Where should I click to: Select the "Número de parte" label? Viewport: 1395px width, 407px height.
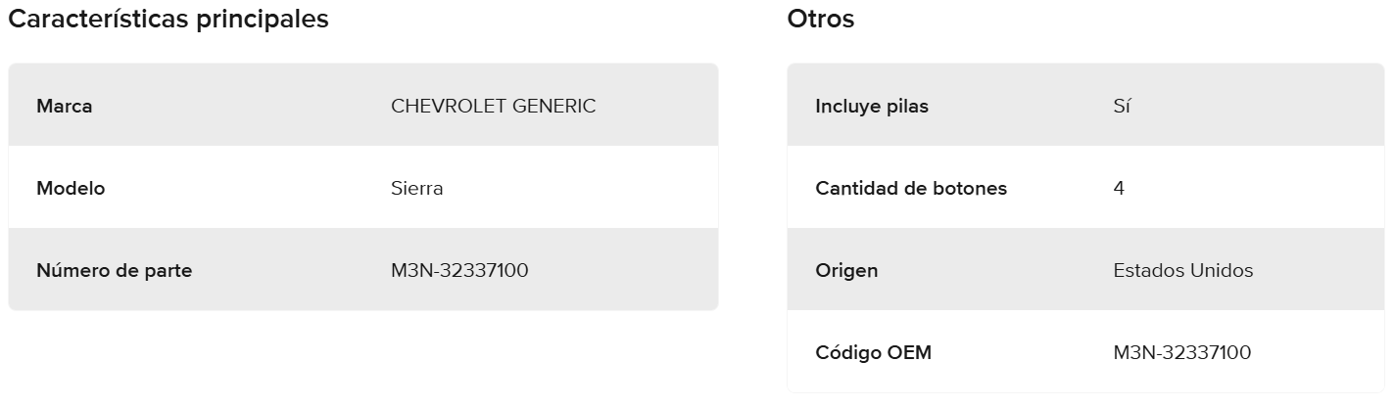point(114,271)
